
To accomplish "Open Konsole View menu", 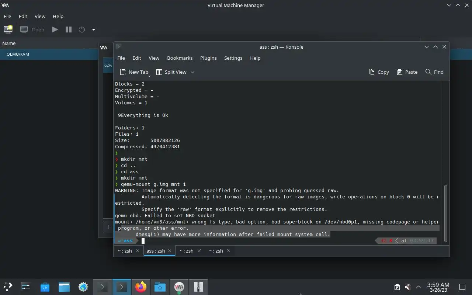I will pyautogui.click(x=154, y=58).
